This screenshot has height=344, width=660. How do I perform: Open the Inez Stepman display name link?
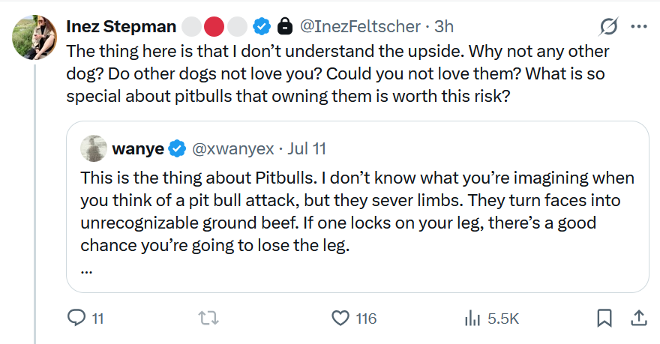[121, 26]
